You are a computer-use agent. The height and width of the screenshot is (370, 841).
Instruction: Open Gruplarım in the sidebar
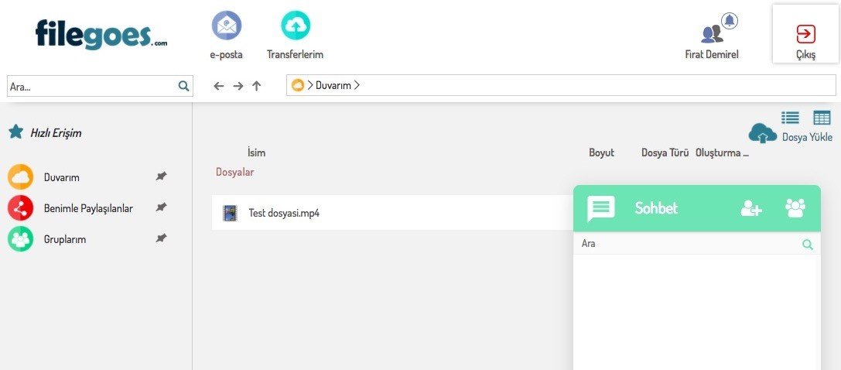(x=65, y=239)
